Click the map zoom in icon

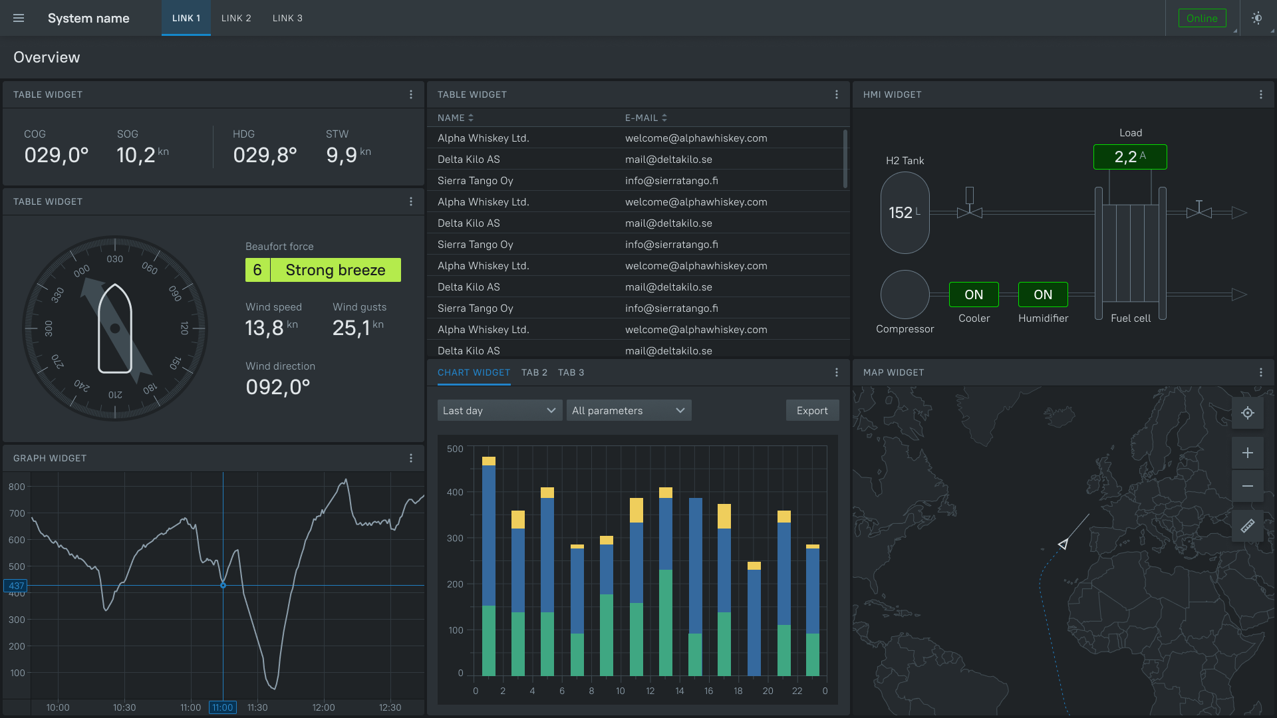tap(1248, 453)
